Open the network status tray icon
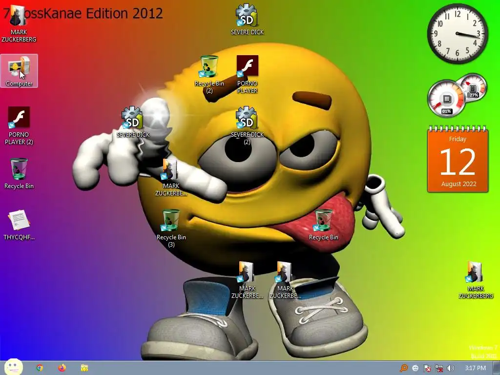 pyautogui.click(x=439, y=368)
